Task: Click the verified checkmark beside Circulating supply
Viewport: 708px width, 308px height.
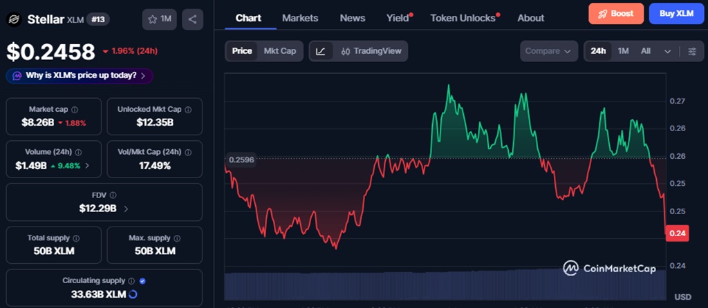Action: (x=142, y=281)
